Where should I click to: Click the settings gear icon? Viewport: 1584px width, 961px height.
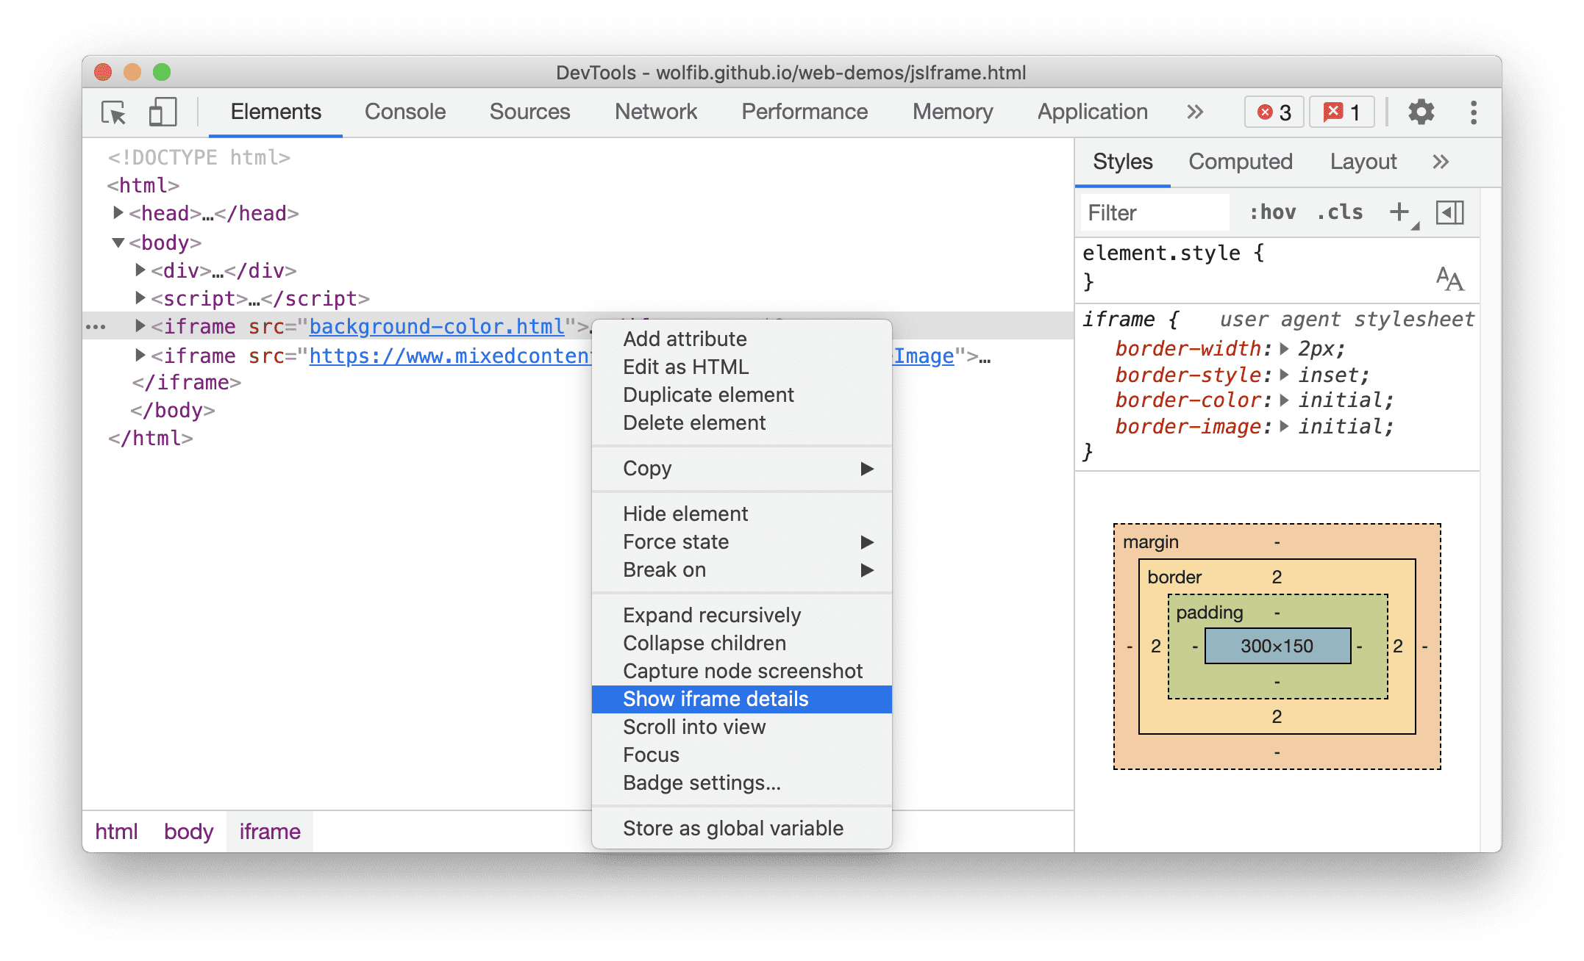tap(1419, 112)
